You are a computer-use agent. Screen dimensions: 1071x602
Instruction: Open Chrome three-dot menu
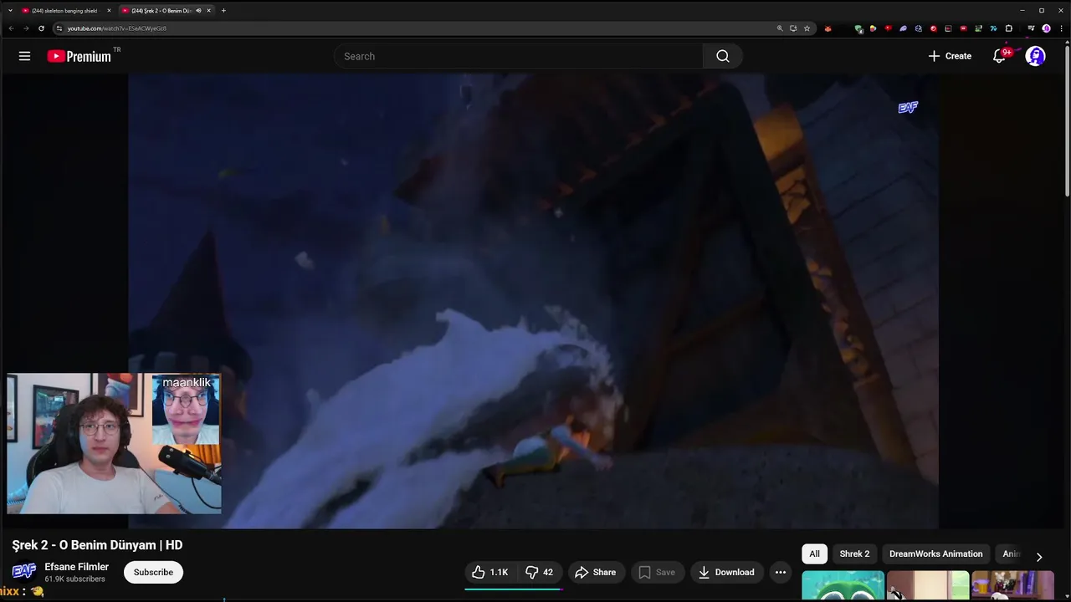1061,28
